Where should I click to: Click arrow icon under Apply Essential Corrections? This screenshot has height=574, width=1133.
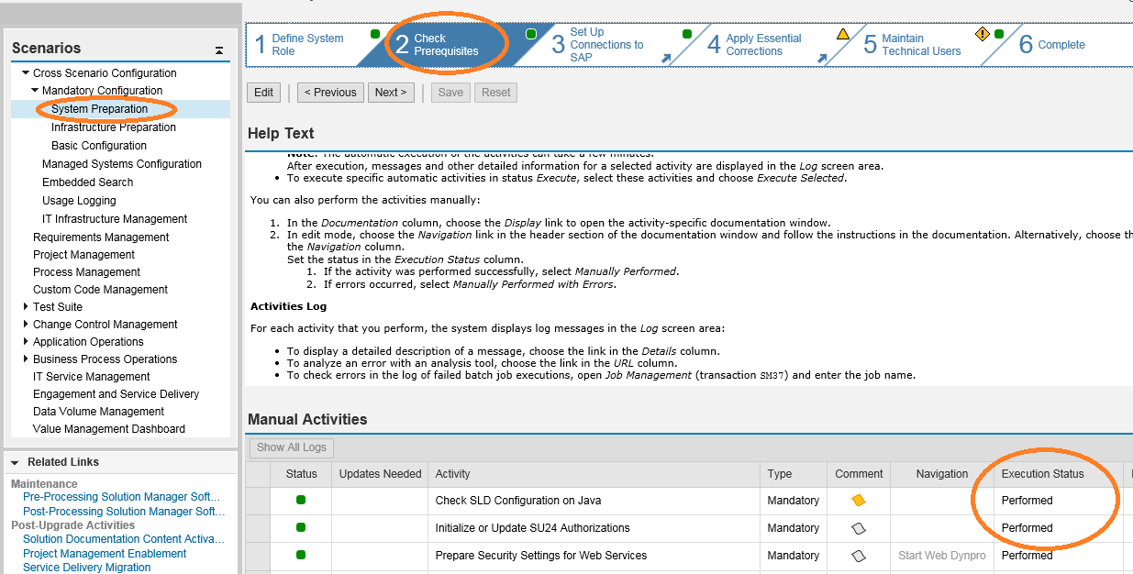tap(822, 58)
